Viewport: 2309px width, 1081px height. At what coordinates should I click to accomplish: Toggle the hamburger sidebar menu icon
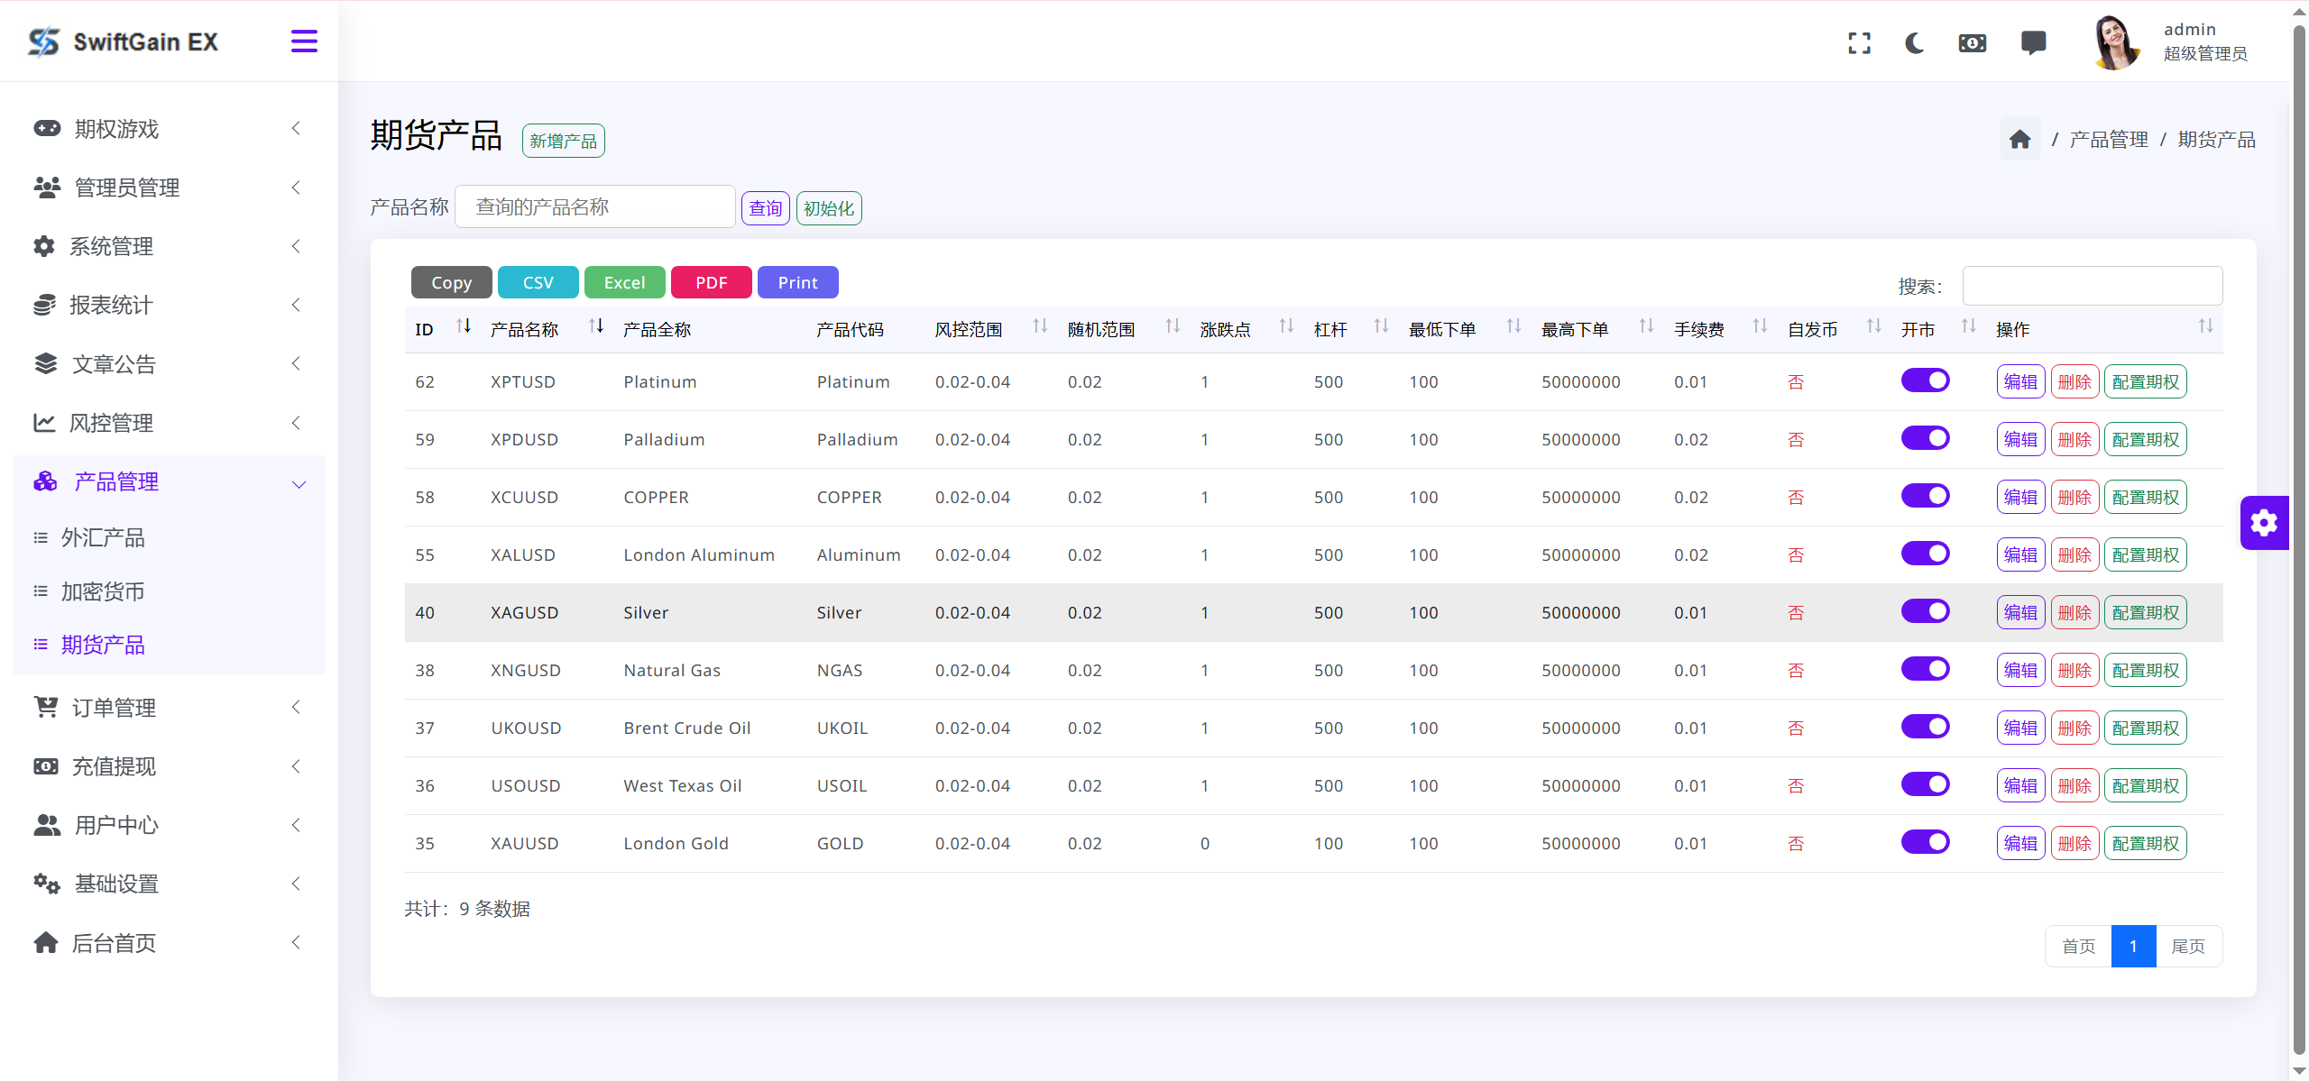click(x=304, y=41)
